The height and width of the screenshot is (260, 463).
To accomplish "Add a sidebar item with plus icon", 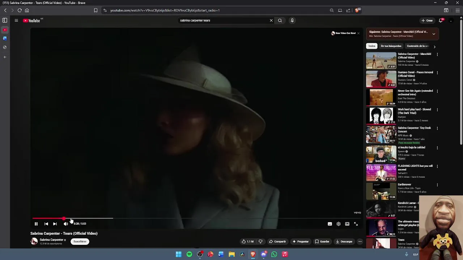I will [5, 57].
